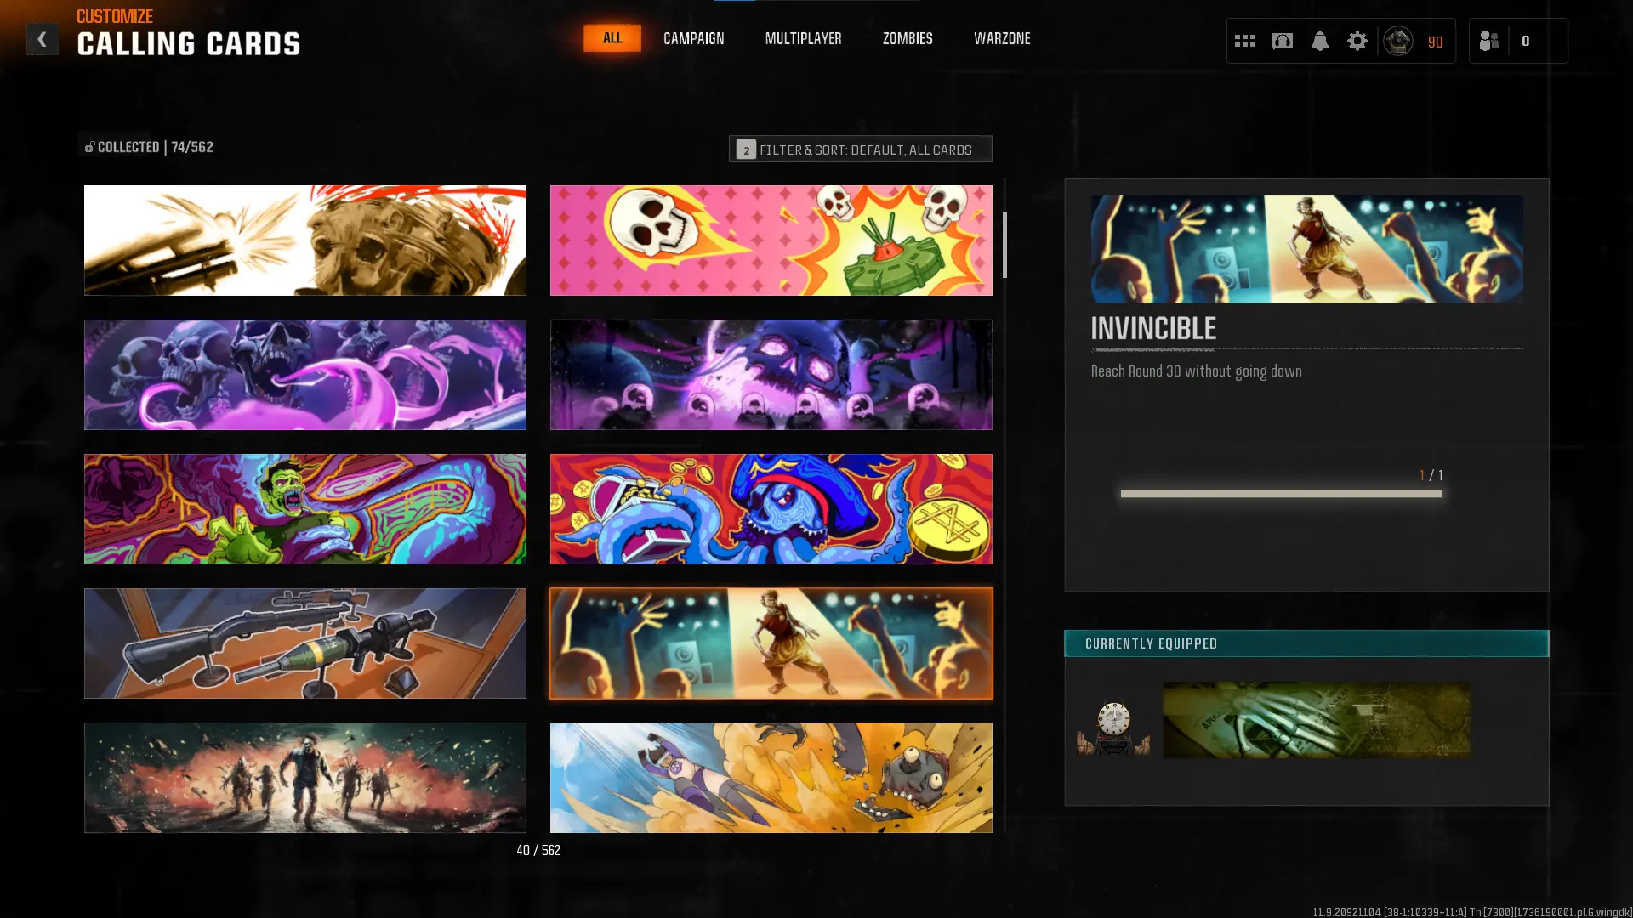Switch to the All tab
The image size is (1633, 918).
pos(612,38)
